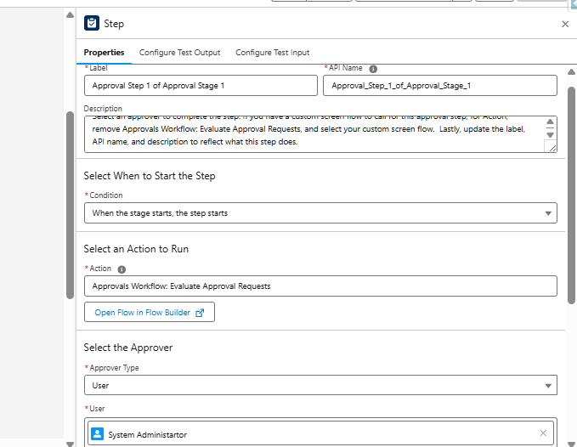Viewport: 577px width, 447px height.
Task: Switch to the Configure Test Output tab
Action: pyautogui.click(x=179, y=53)
